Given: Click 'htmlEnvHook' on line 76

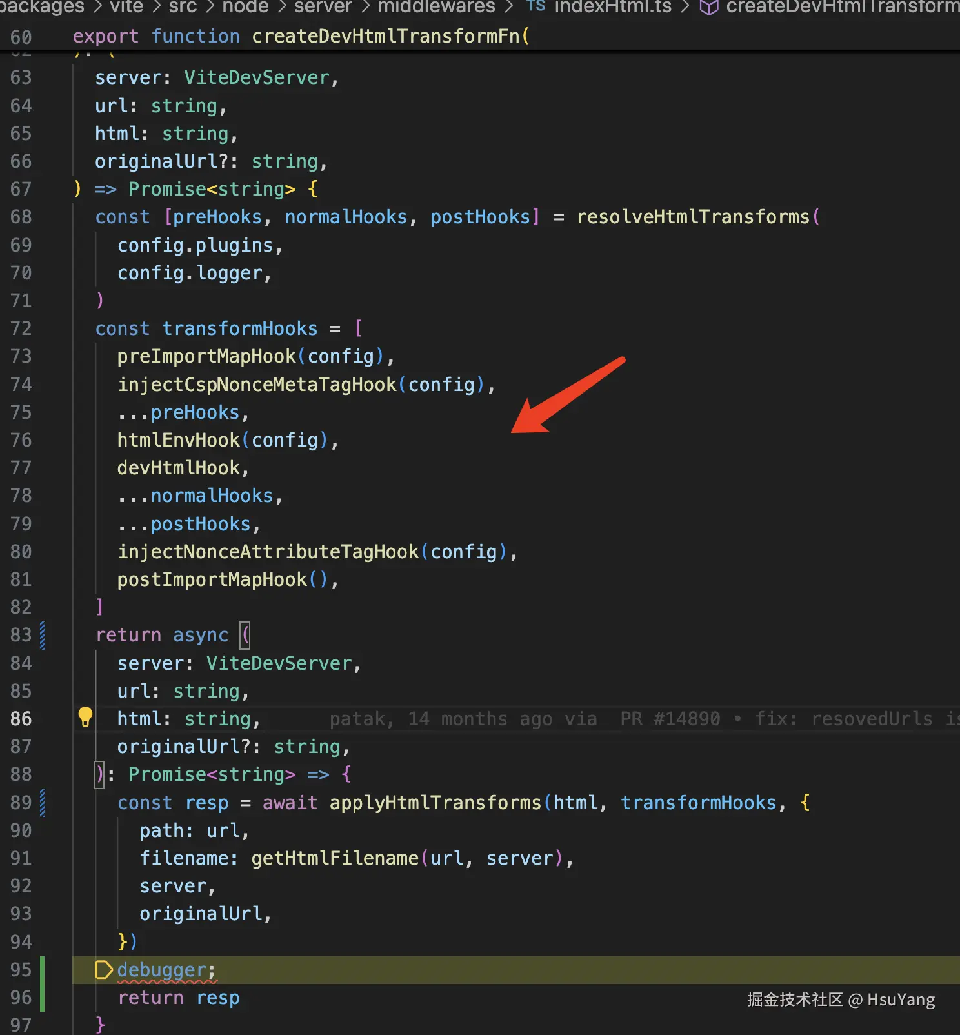Looking at the screenshot, I should coord(179,440).
